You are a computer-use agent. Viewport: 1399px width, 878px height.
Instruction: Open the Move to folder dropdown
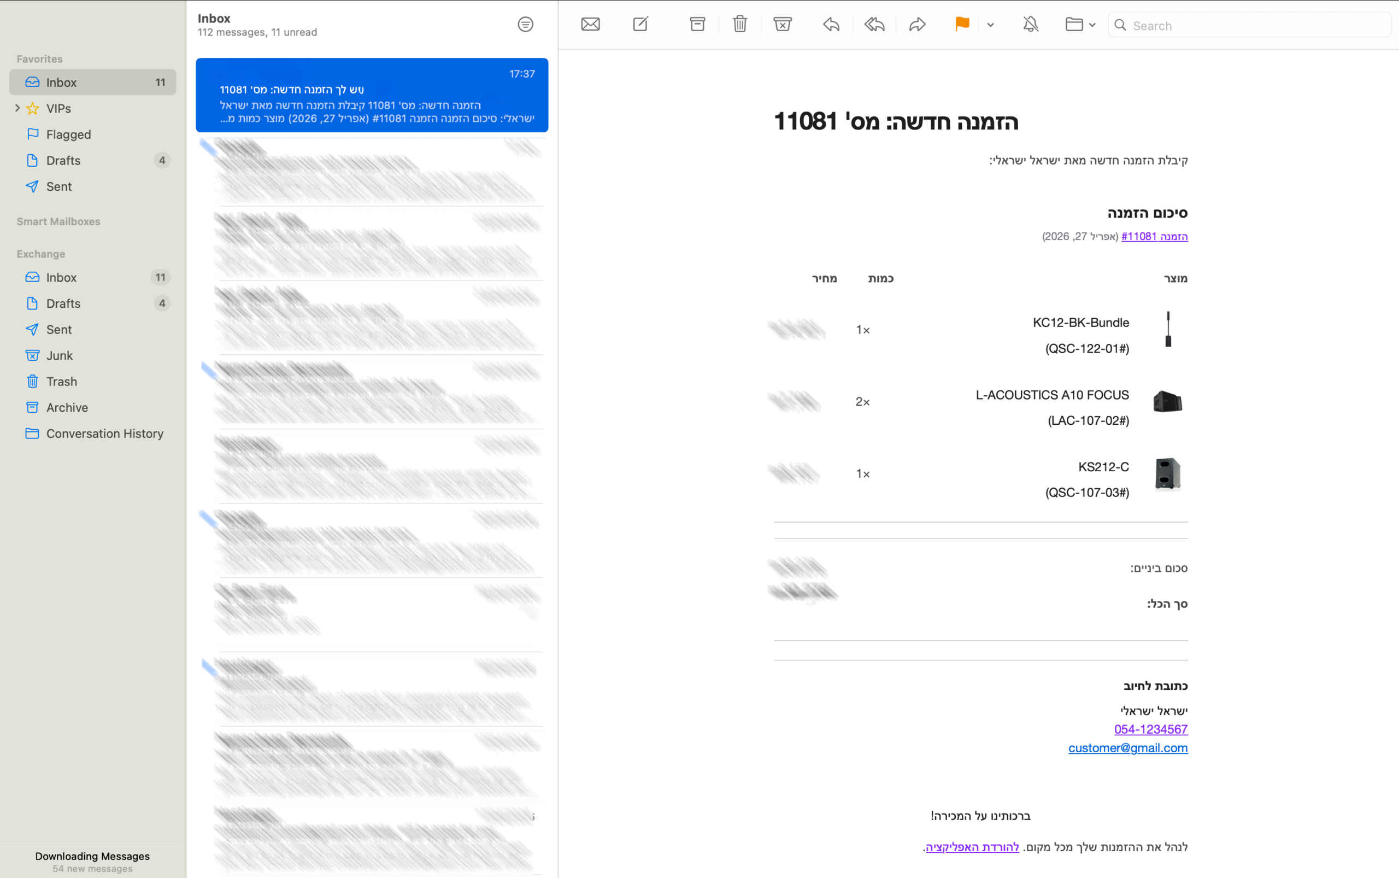pyautogui.click(x=1080, y=25)
